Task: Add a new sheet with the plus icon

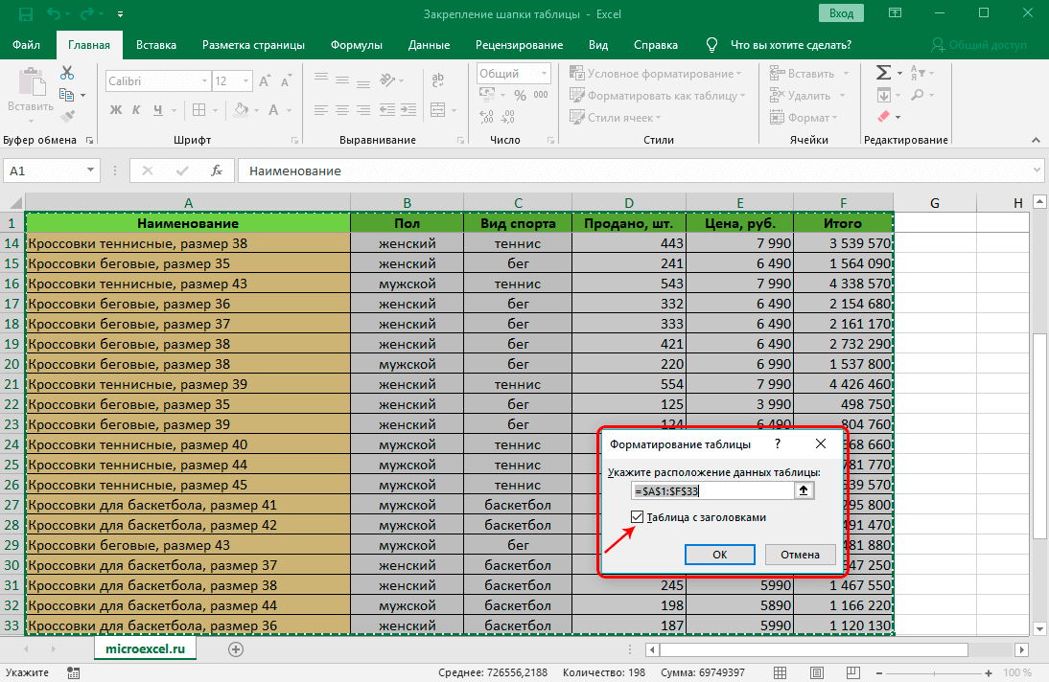Action: tap(236, 648)
